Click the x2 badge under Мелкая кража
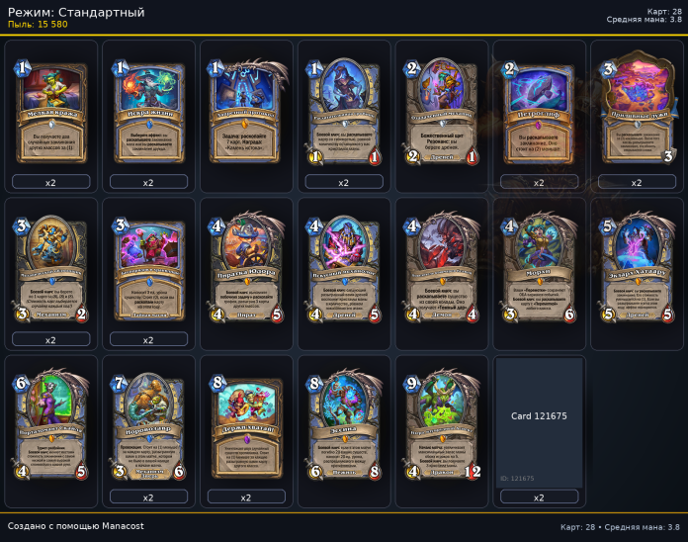Image resolution: width=688 pixels, height=542 pixels. tap(50, 182)
